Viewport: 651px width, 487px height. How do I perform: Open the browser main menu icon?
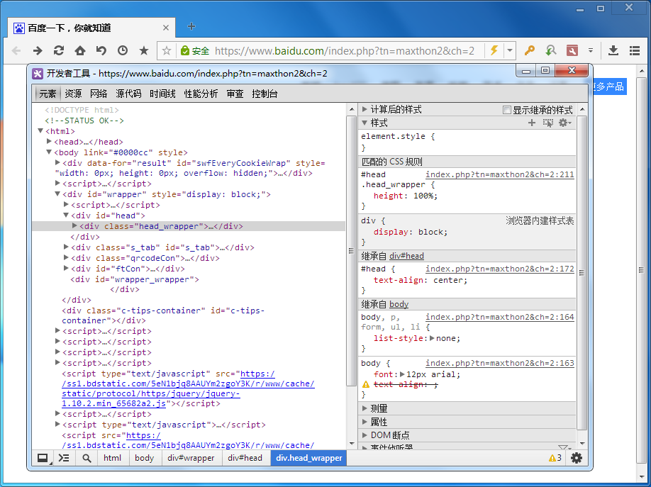tap(635, 50)
